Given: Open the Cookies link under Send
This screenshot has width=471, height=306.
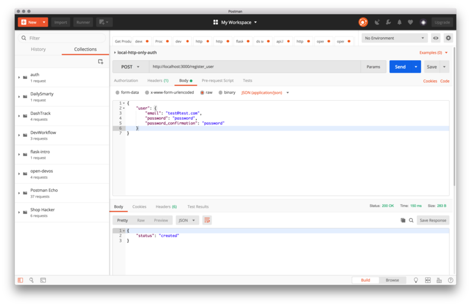Looking at the screenshot, I should point(430,81).
